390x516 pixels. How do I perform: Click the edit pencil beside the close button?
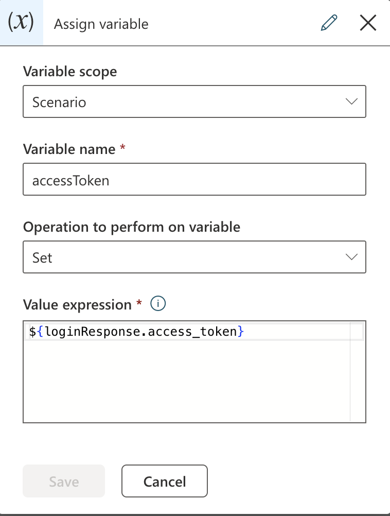[329, 23]
